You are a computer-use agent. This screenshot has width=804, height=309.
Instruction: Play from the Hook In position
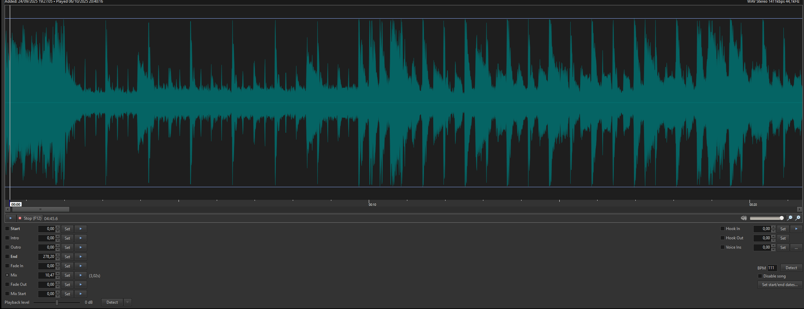coord(796,229)
